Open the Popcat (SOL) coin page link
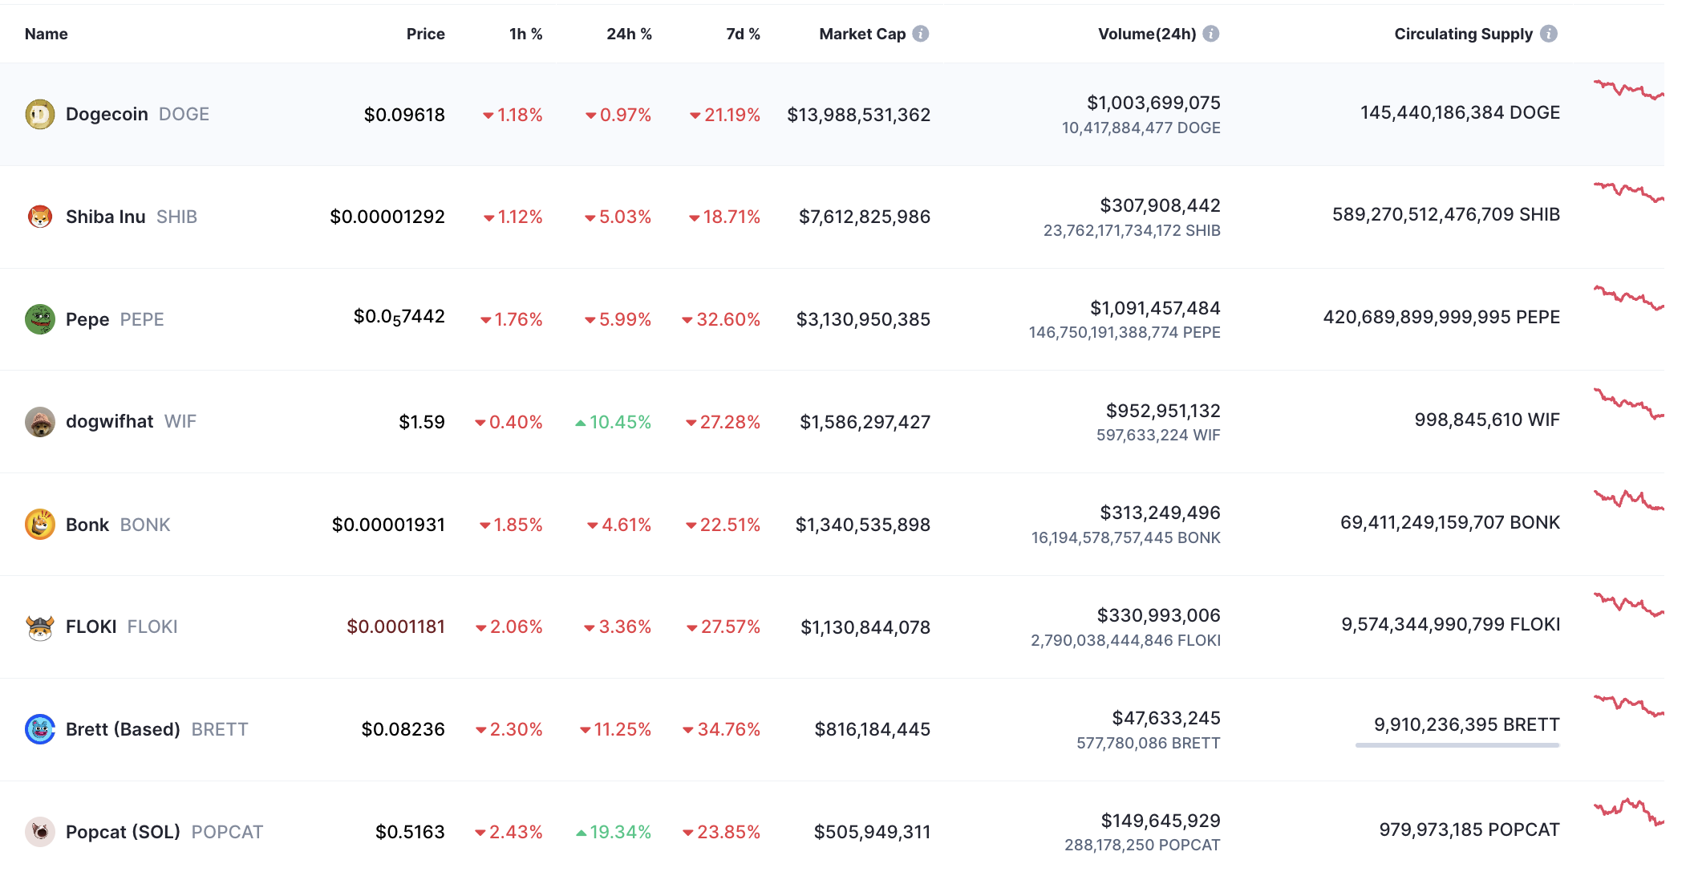 [x=123, y=832]
